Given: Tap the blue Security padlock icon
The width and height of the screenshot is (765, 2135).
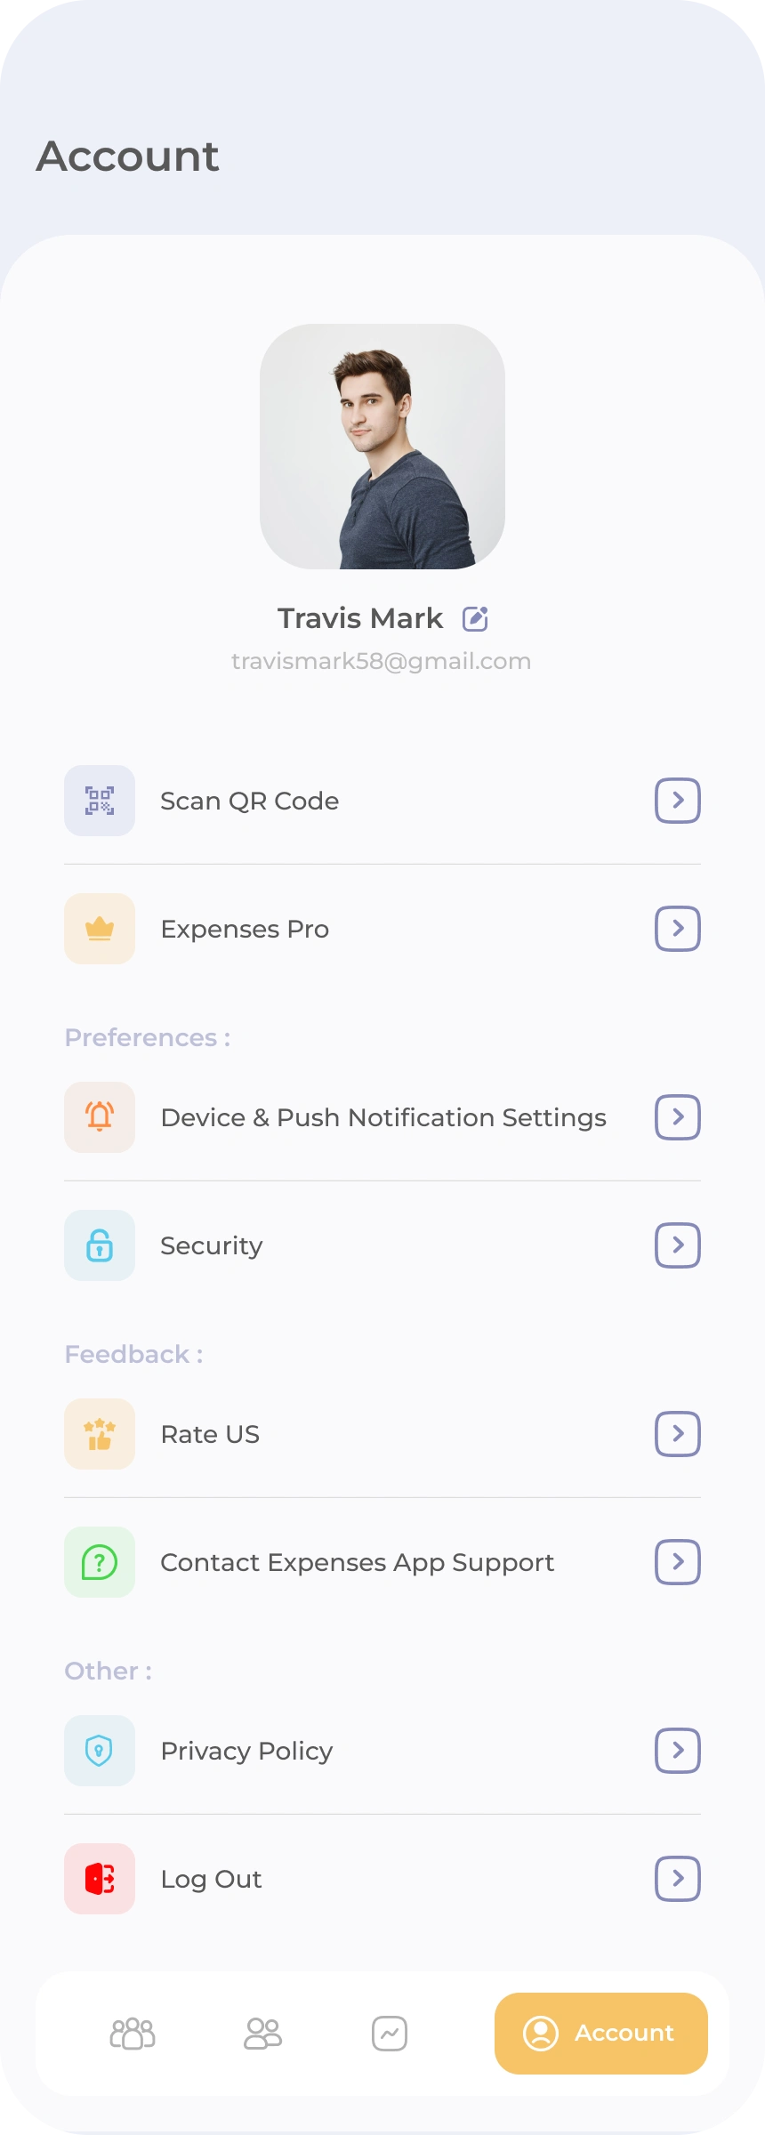Looking at the screenshot, I should click(100, 1245).
